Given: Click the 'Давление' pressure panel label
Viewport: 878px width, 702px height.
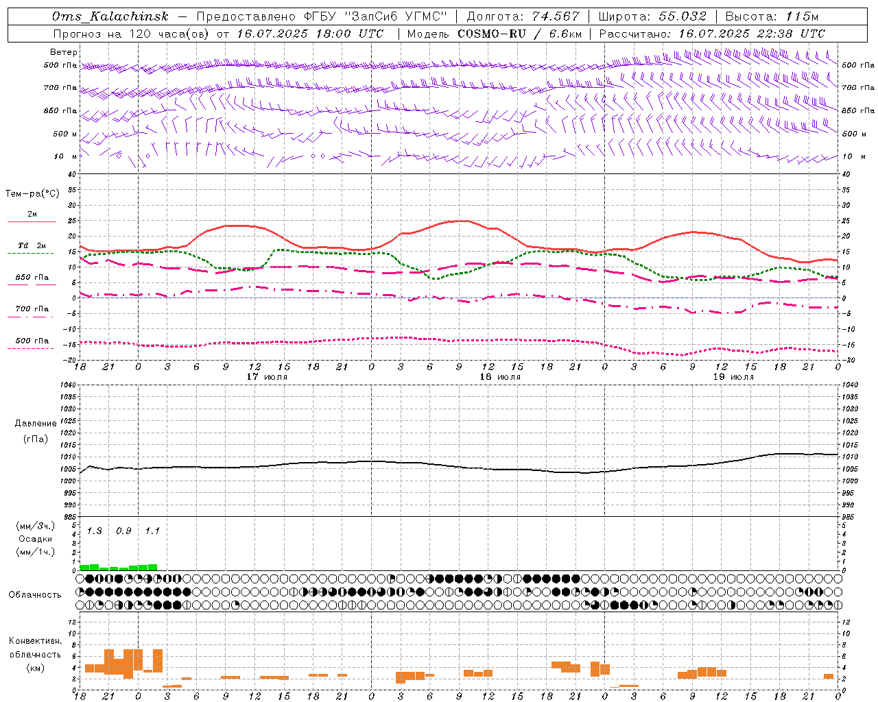Looking at the screenshot, I should point(36,424).
